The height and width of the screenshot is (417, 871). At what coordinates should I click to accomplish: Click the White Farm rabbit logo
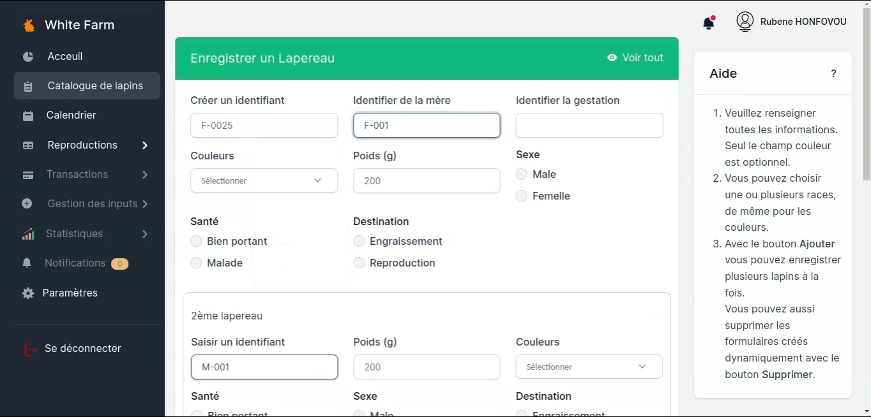pos(29,26)
